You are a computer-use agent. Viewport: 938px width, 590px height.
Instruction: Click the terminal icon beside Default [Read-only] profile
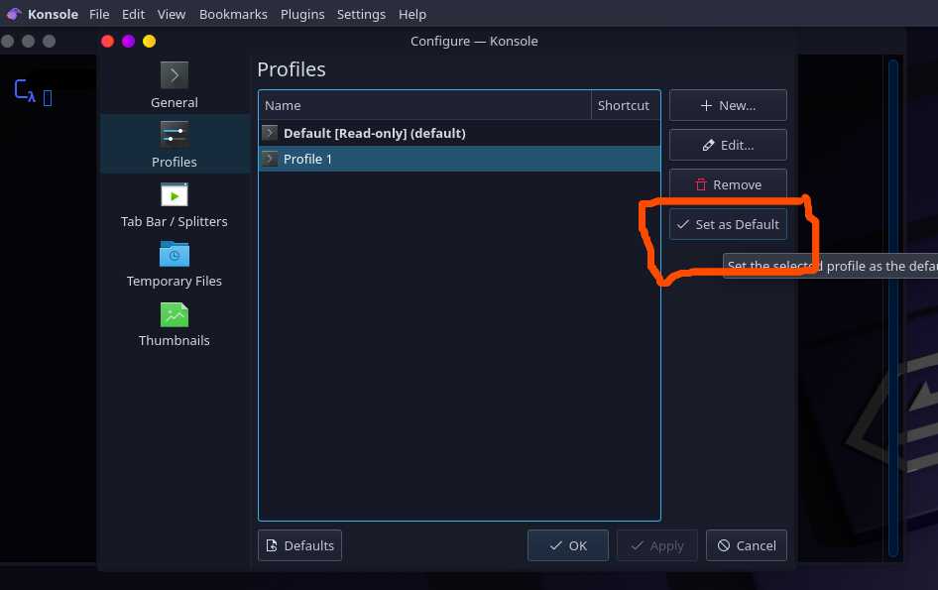click(270, 133)
